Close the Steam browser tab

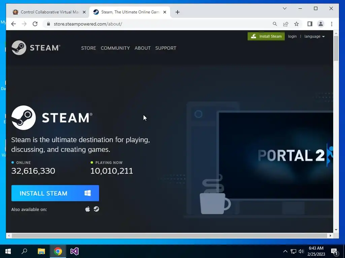[164, 12]
